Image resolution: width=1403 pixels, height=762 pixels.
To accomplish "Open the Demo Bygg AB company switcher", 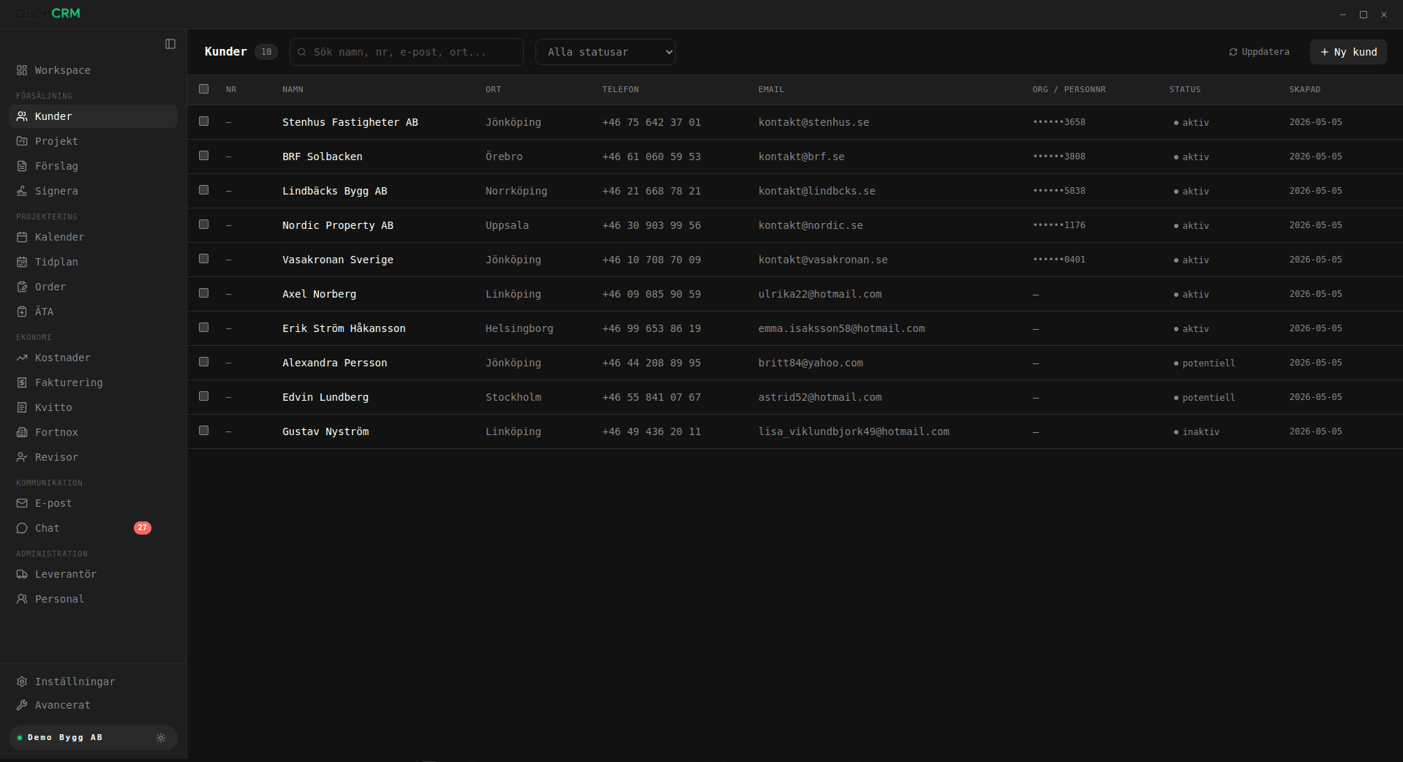I will (x=93, y=738).
